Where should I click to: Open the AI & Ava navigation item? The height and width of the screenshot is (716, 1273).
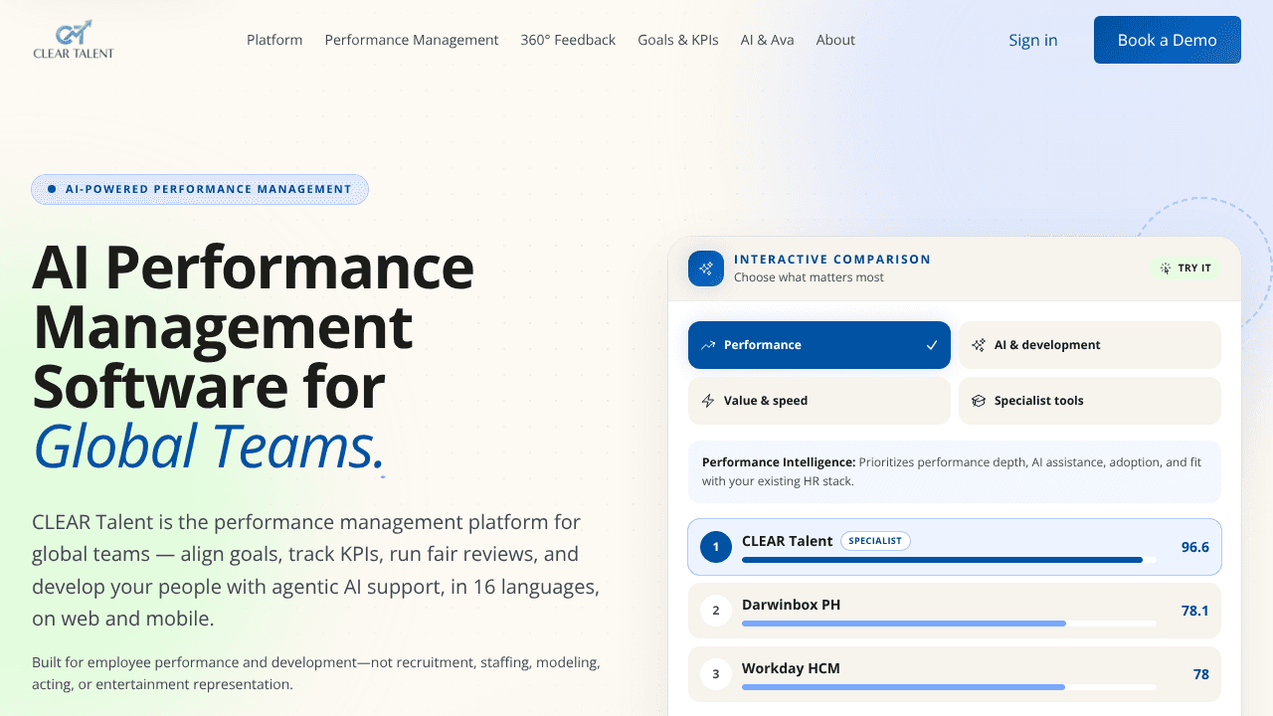[768, 40]
